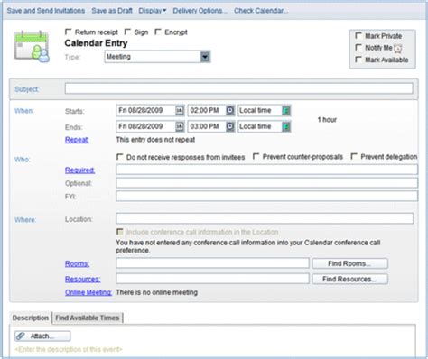Click Save and Send Invitations

tap(46, 11)
